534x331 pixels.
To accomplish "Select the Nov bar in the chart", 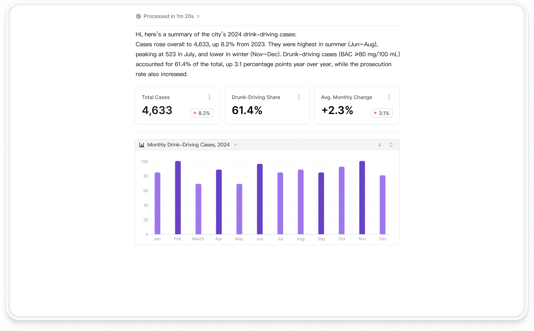I will pyautogui.click(x=362, y=198).
